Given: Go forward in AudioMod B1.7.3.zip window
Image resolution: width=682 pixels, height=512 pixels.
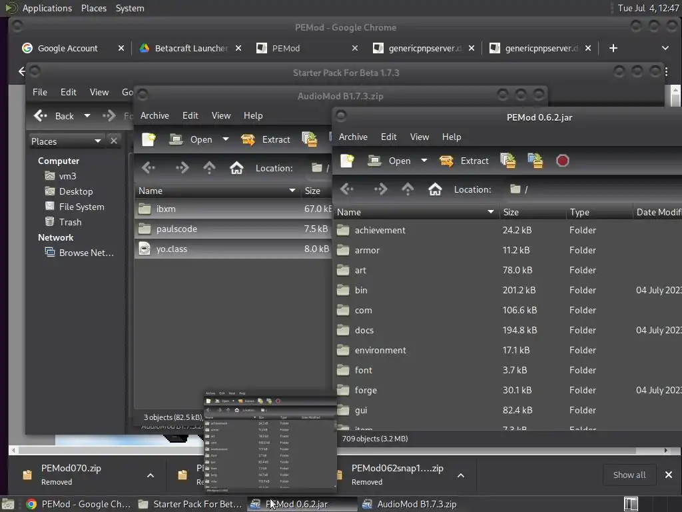Looking at the screenshot, I should [x=182, y=167].
